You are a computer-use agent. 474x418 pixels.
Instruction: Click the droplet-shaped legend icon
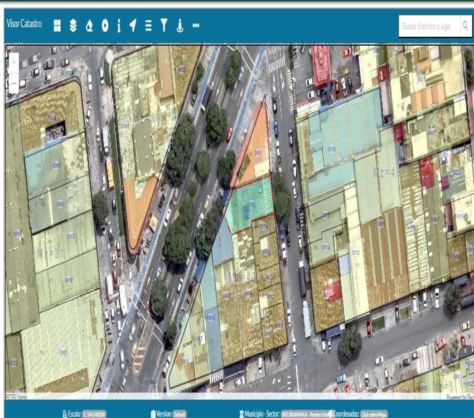[89, 26]
